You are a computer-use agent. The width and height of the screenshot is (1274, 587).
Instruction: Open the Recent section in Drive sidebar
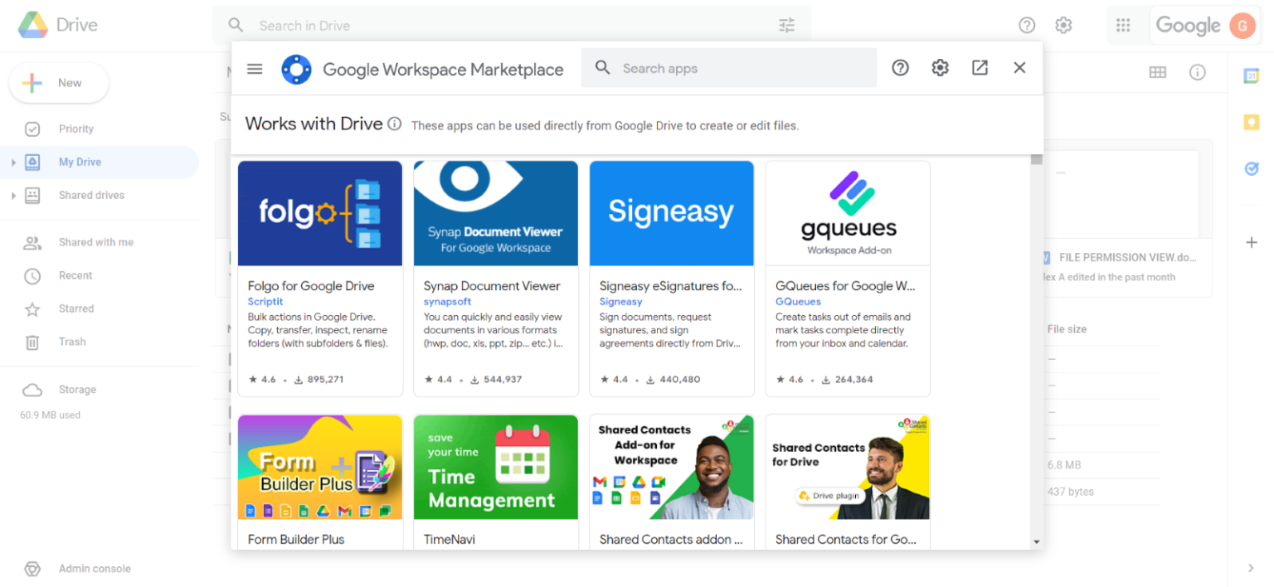tap(75, 275)
